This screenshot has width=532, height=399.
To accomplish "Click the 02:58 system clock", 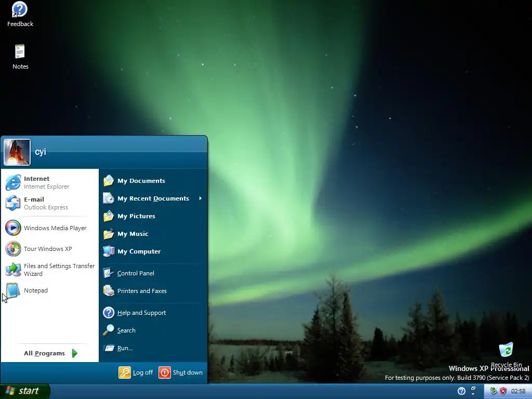I will point(518,392).
